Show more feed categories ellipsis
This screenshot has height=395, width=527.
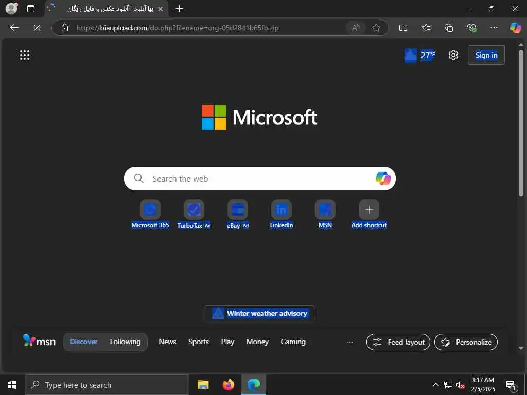[x=350, y=342]
